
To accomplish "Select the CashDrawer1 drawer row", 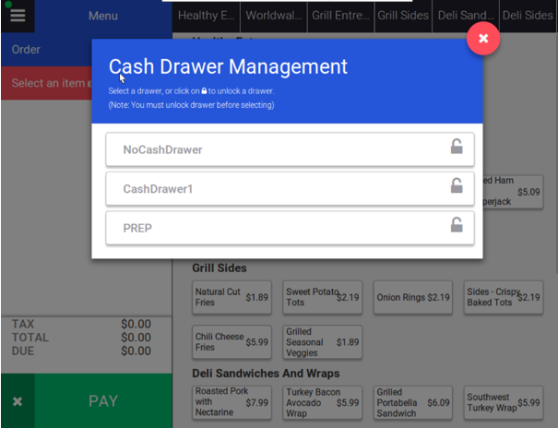I will tap(290, 188).
